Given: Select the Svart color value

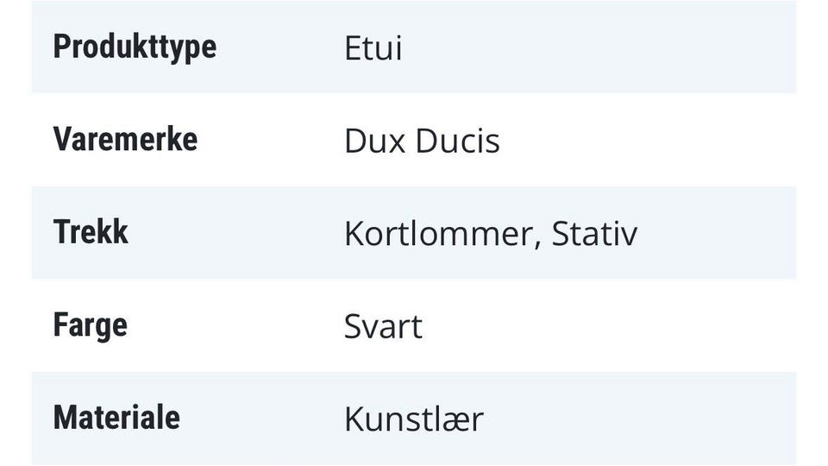Looking at the screenshot, I should tap(383, 328).
